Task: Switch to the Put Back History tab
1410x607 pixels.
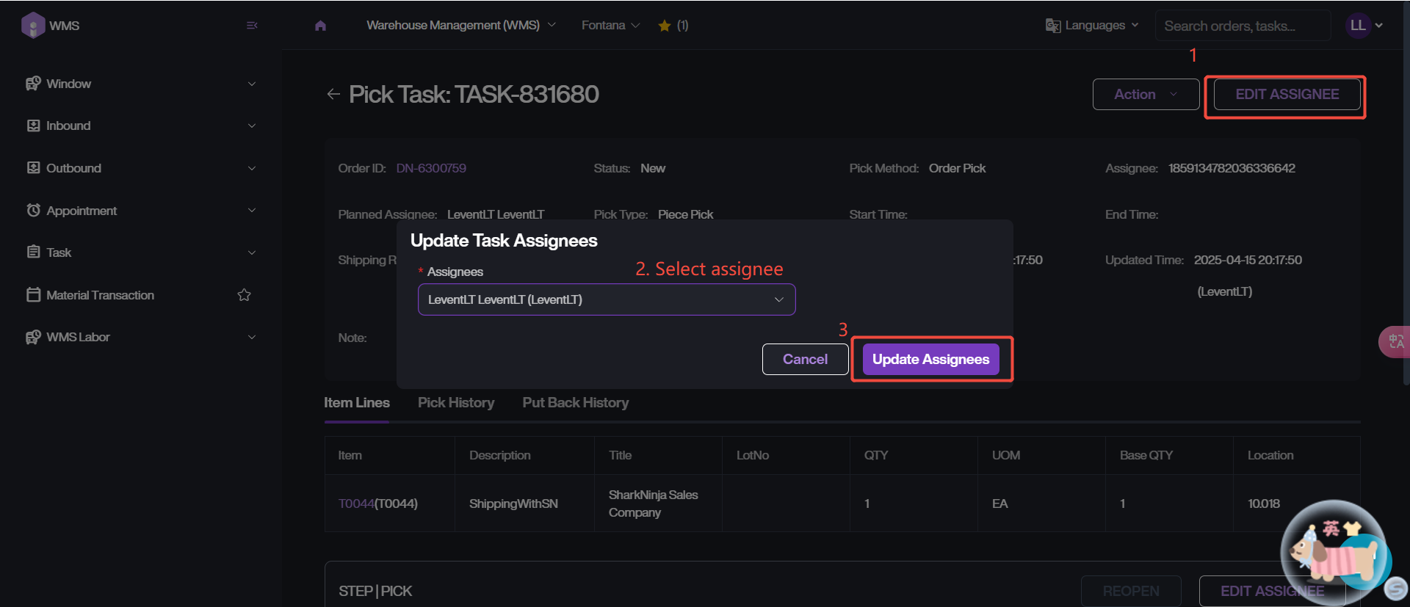Action: 575,403
